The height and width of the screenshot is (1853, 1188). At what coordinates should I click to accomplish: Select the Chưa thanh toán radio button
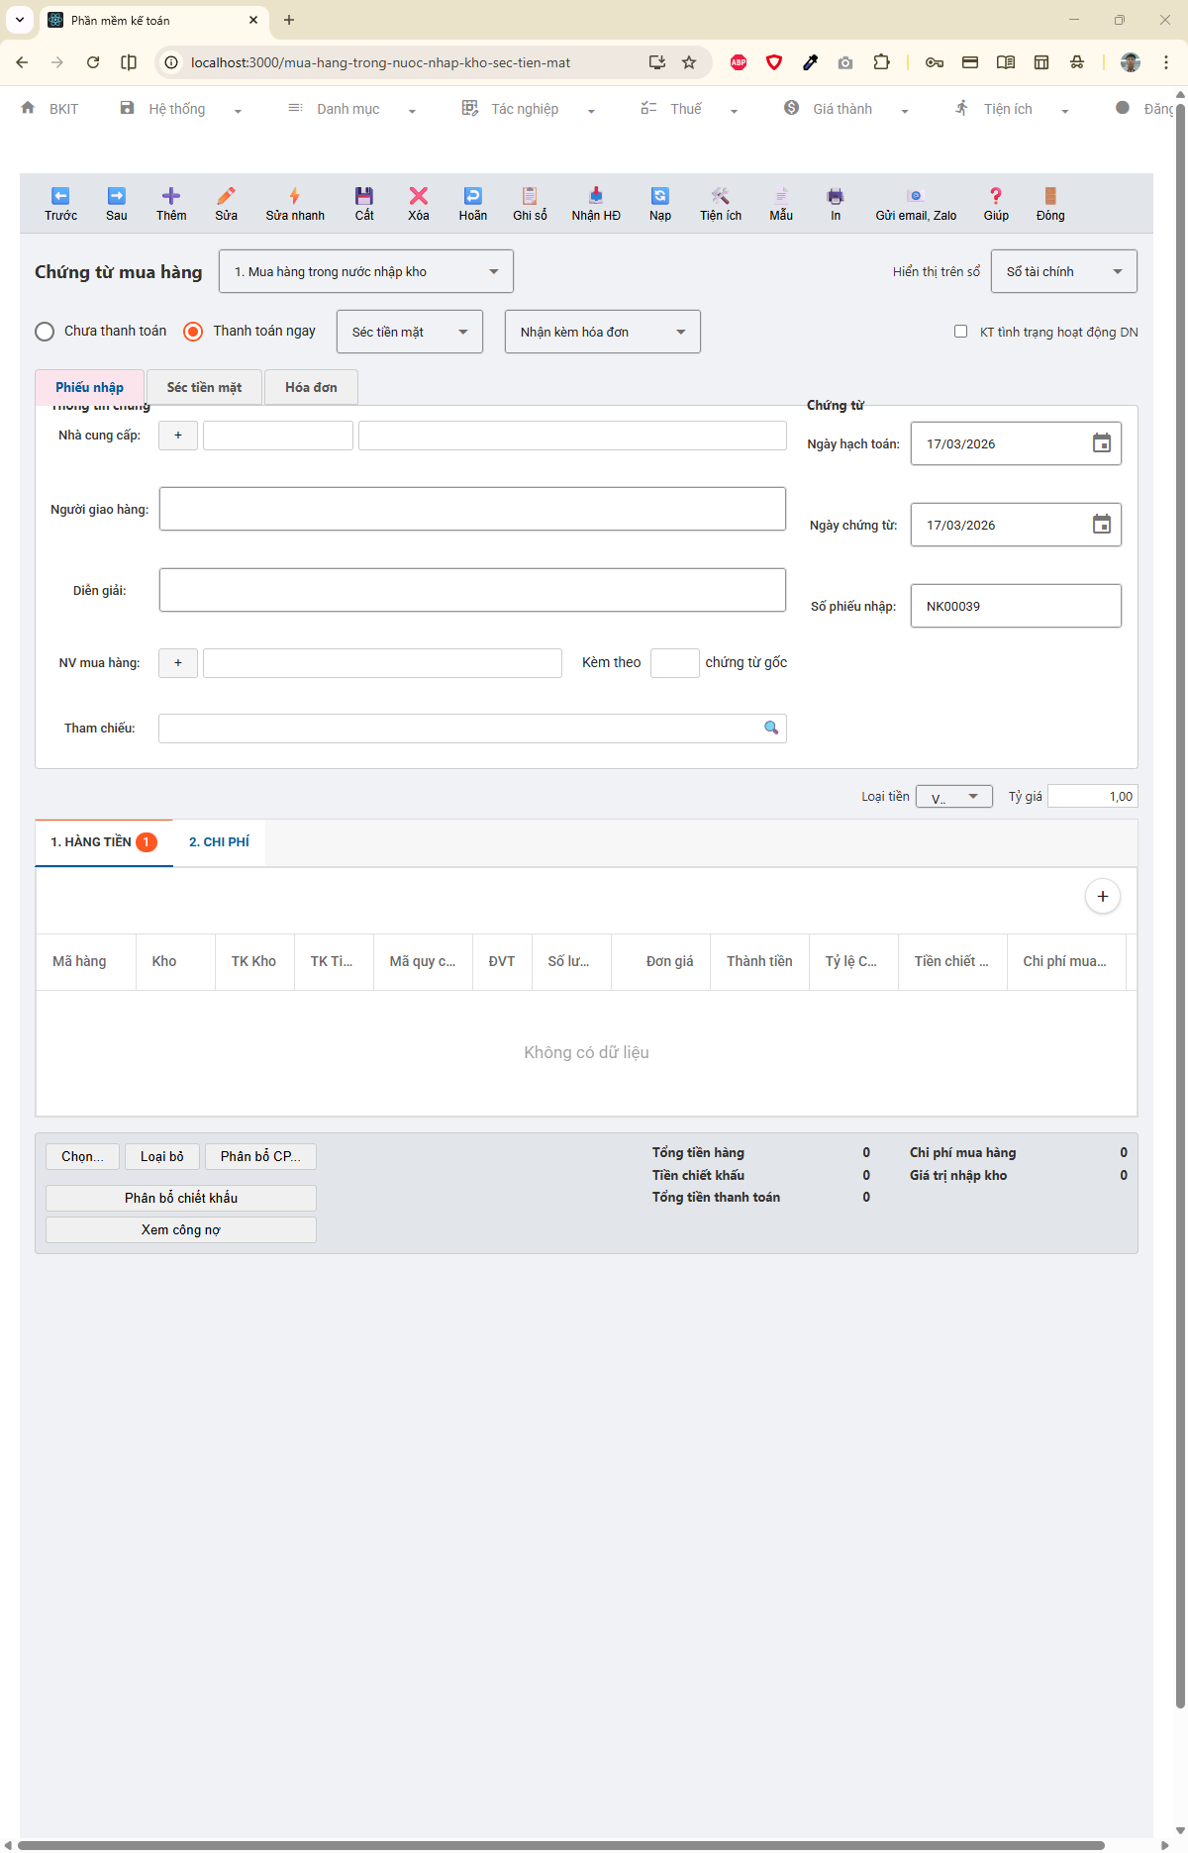click(45, 332)
